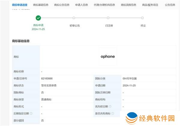Click help icon beside 是否共有商标

tap(113, 114)
